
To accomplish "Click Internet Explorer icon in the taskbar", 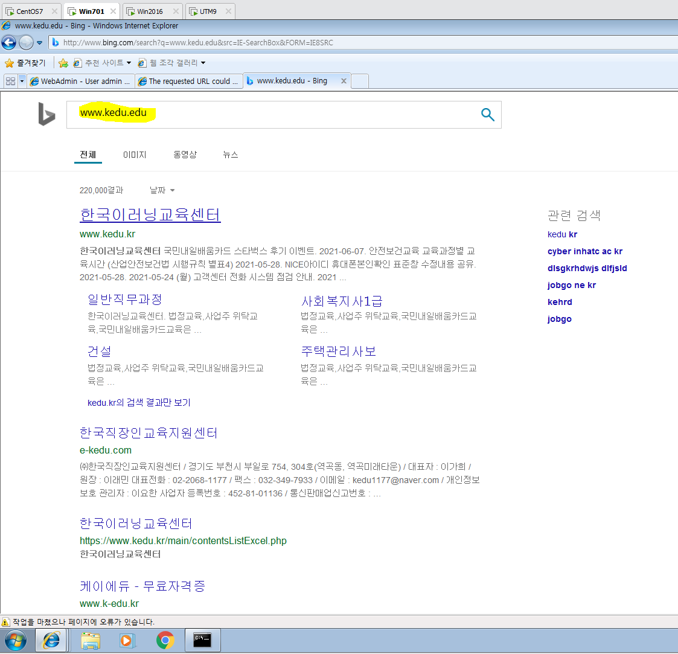I will pyautogui.click(x=51, y=640).
